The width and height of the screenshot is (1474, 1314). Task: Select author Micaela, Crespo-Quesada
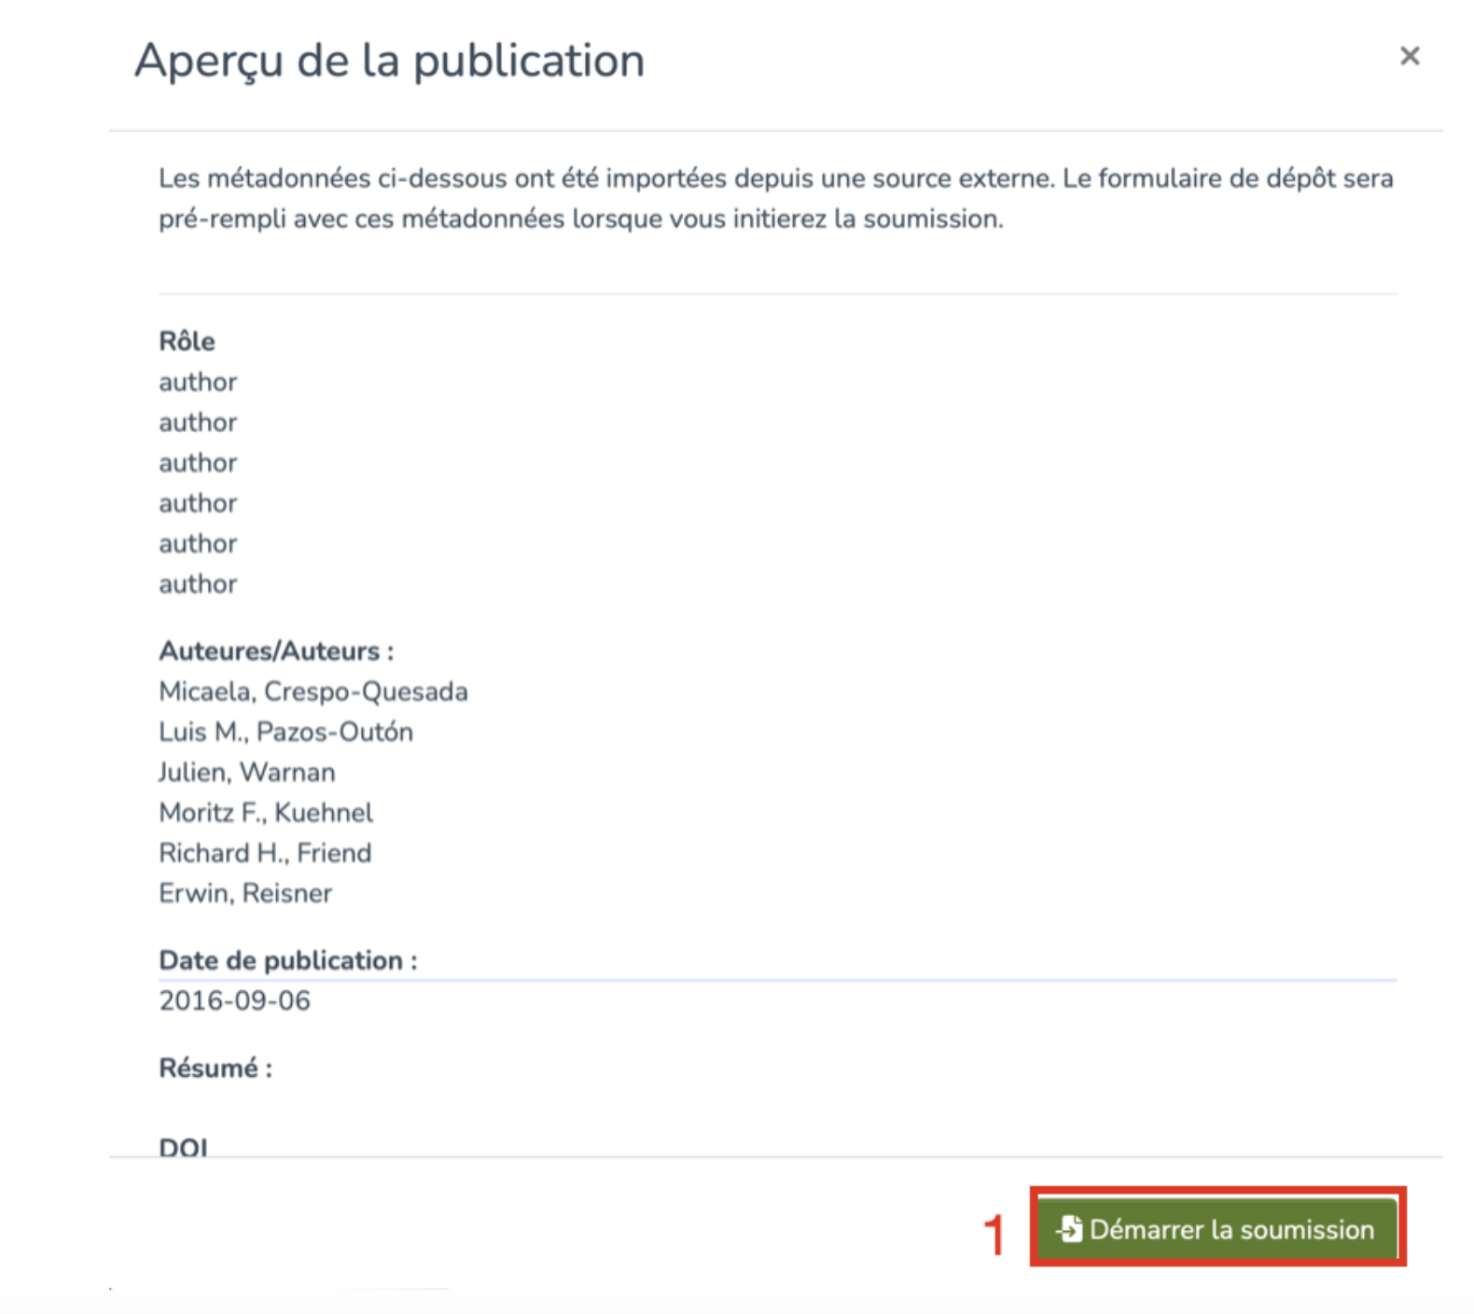click(x=313, y=692)
